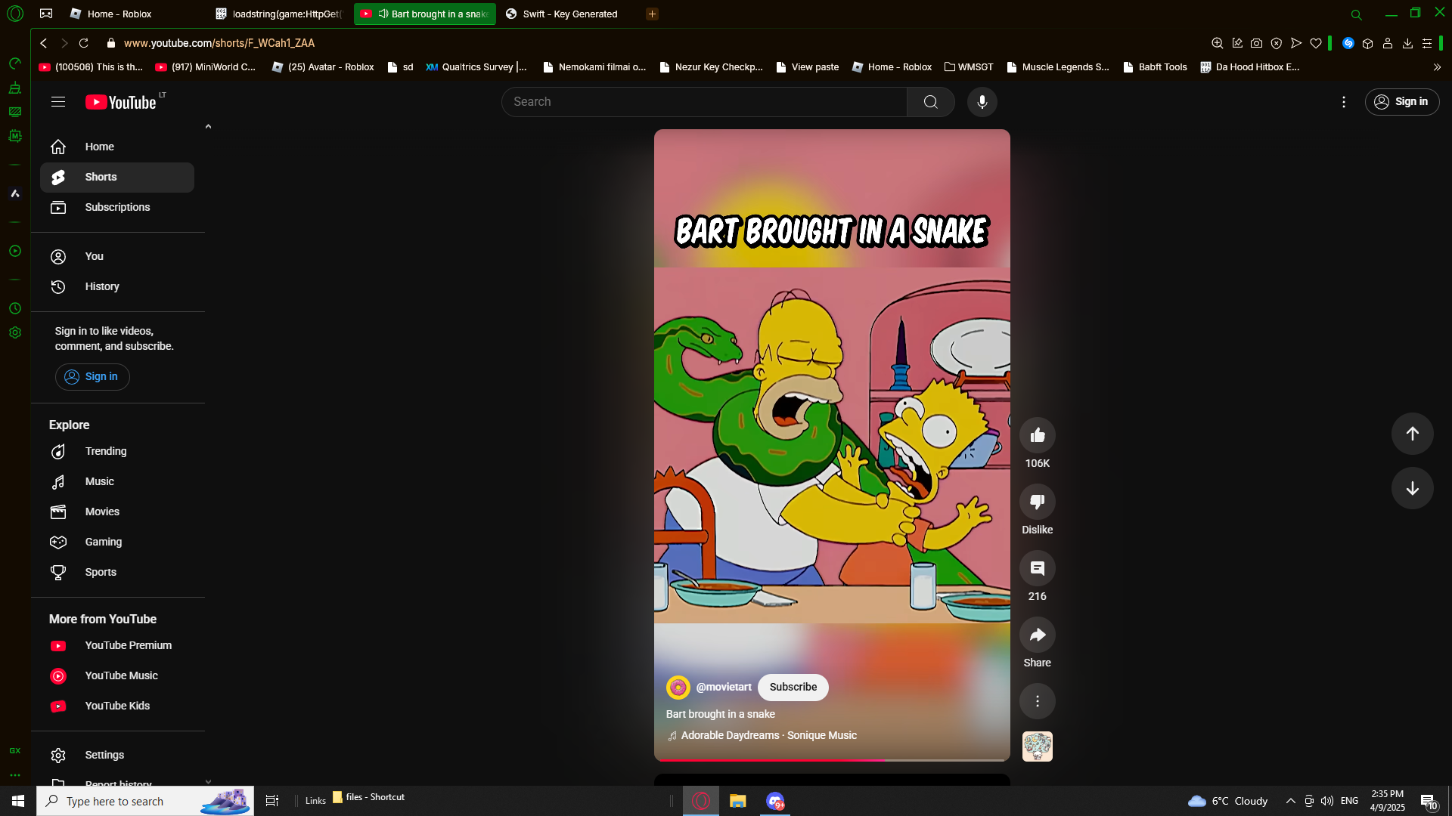
Task: Open the Babft Tools bookmark
Action: pos(1156,67)
